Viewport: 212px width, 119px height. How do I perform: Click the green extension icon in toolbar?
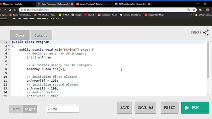200,10
